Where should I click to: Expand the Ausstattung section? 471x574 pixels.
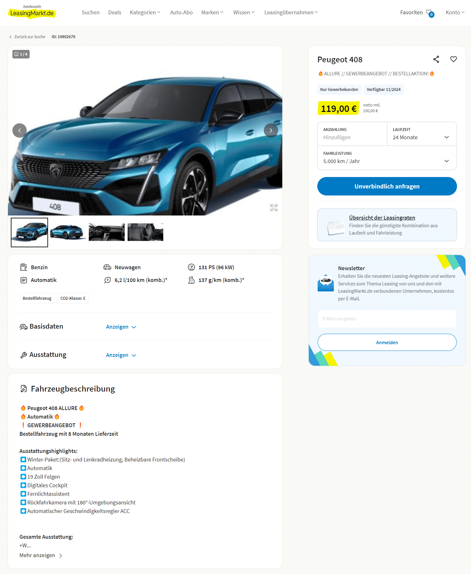[121, 355]
